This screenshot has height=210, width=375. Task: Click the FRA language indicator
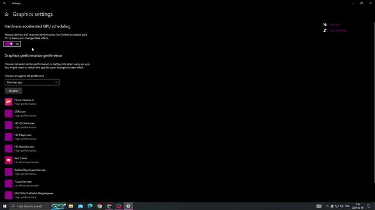coord(347,206)
